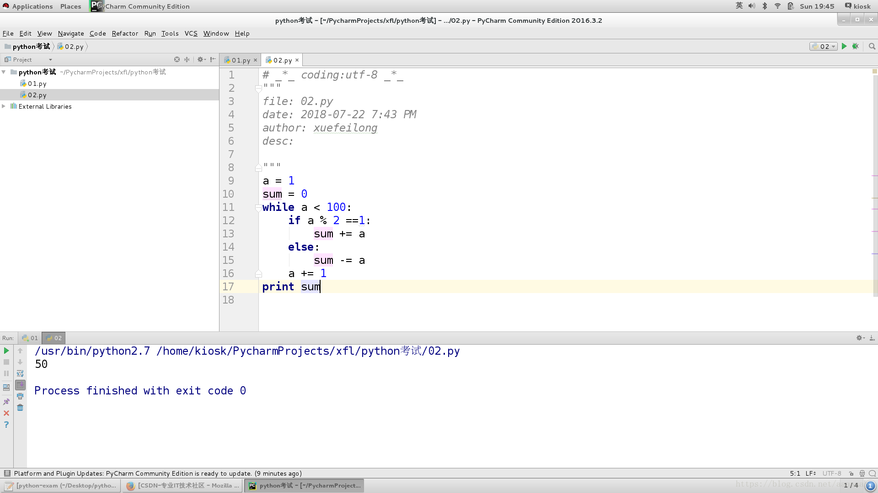Open Search Everywhere magnifier icon

tap(872, 46)
